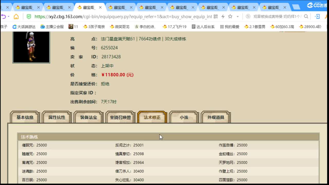Click the purple back arrow icon
The height and width of the screenshot is (185, 329).
click(3, 17)
